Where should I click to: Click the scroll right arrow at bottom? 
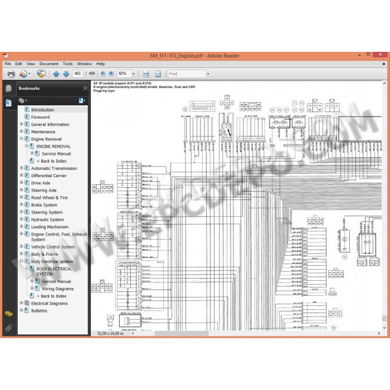(x=379, y=333)
